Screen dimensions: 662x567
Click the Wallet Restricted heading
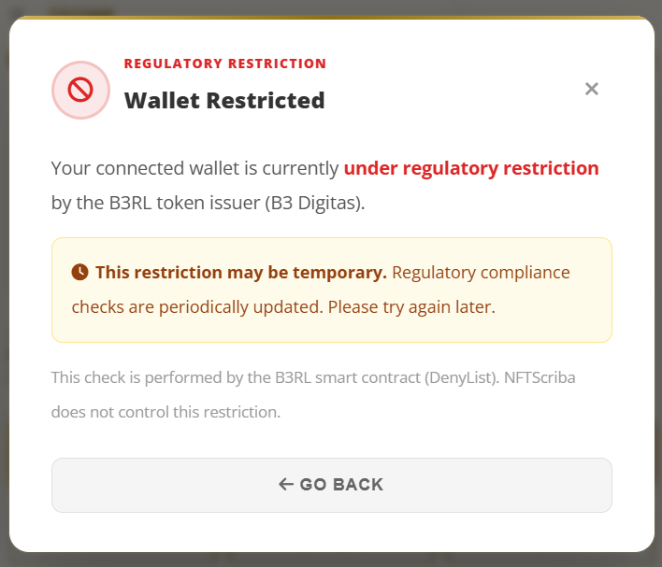click(224, 100)
